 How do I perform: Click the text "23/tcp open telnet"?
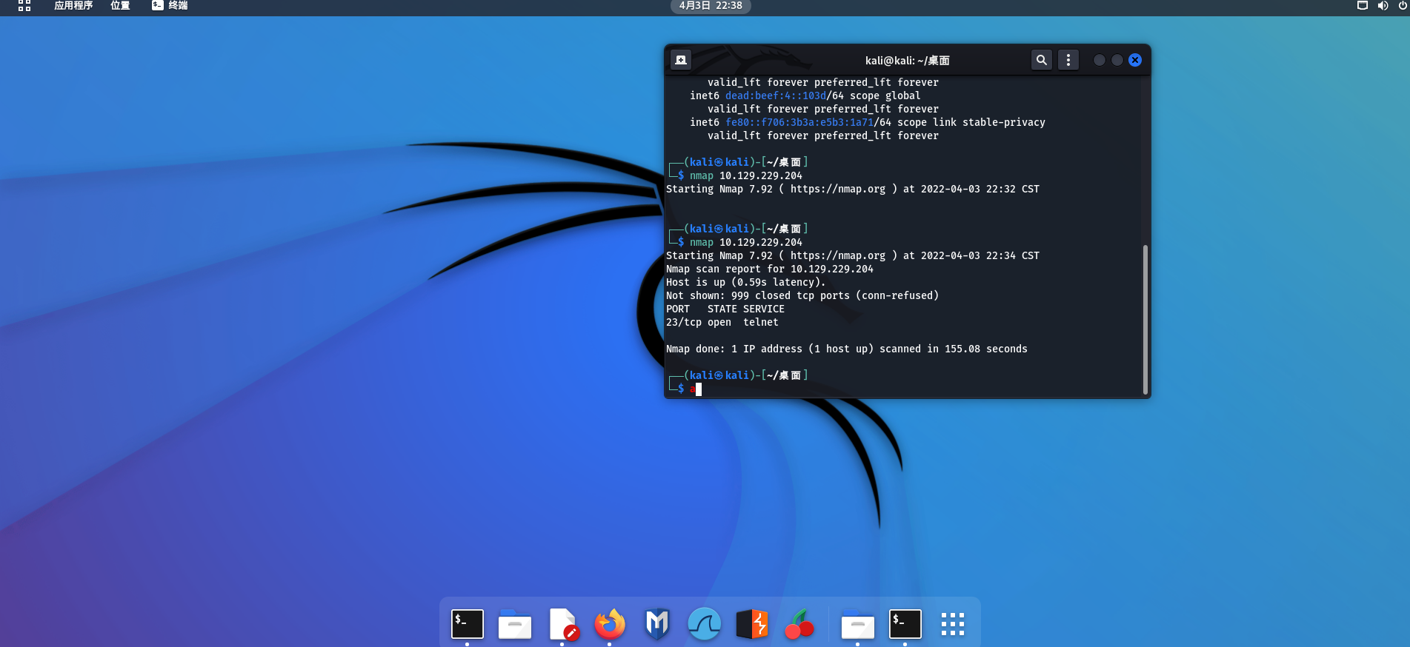click(x=722, y=323)
